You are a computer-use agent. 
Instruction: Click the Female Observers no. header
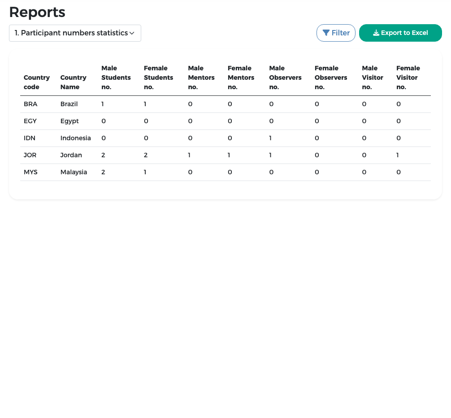[x=331, y=78]
